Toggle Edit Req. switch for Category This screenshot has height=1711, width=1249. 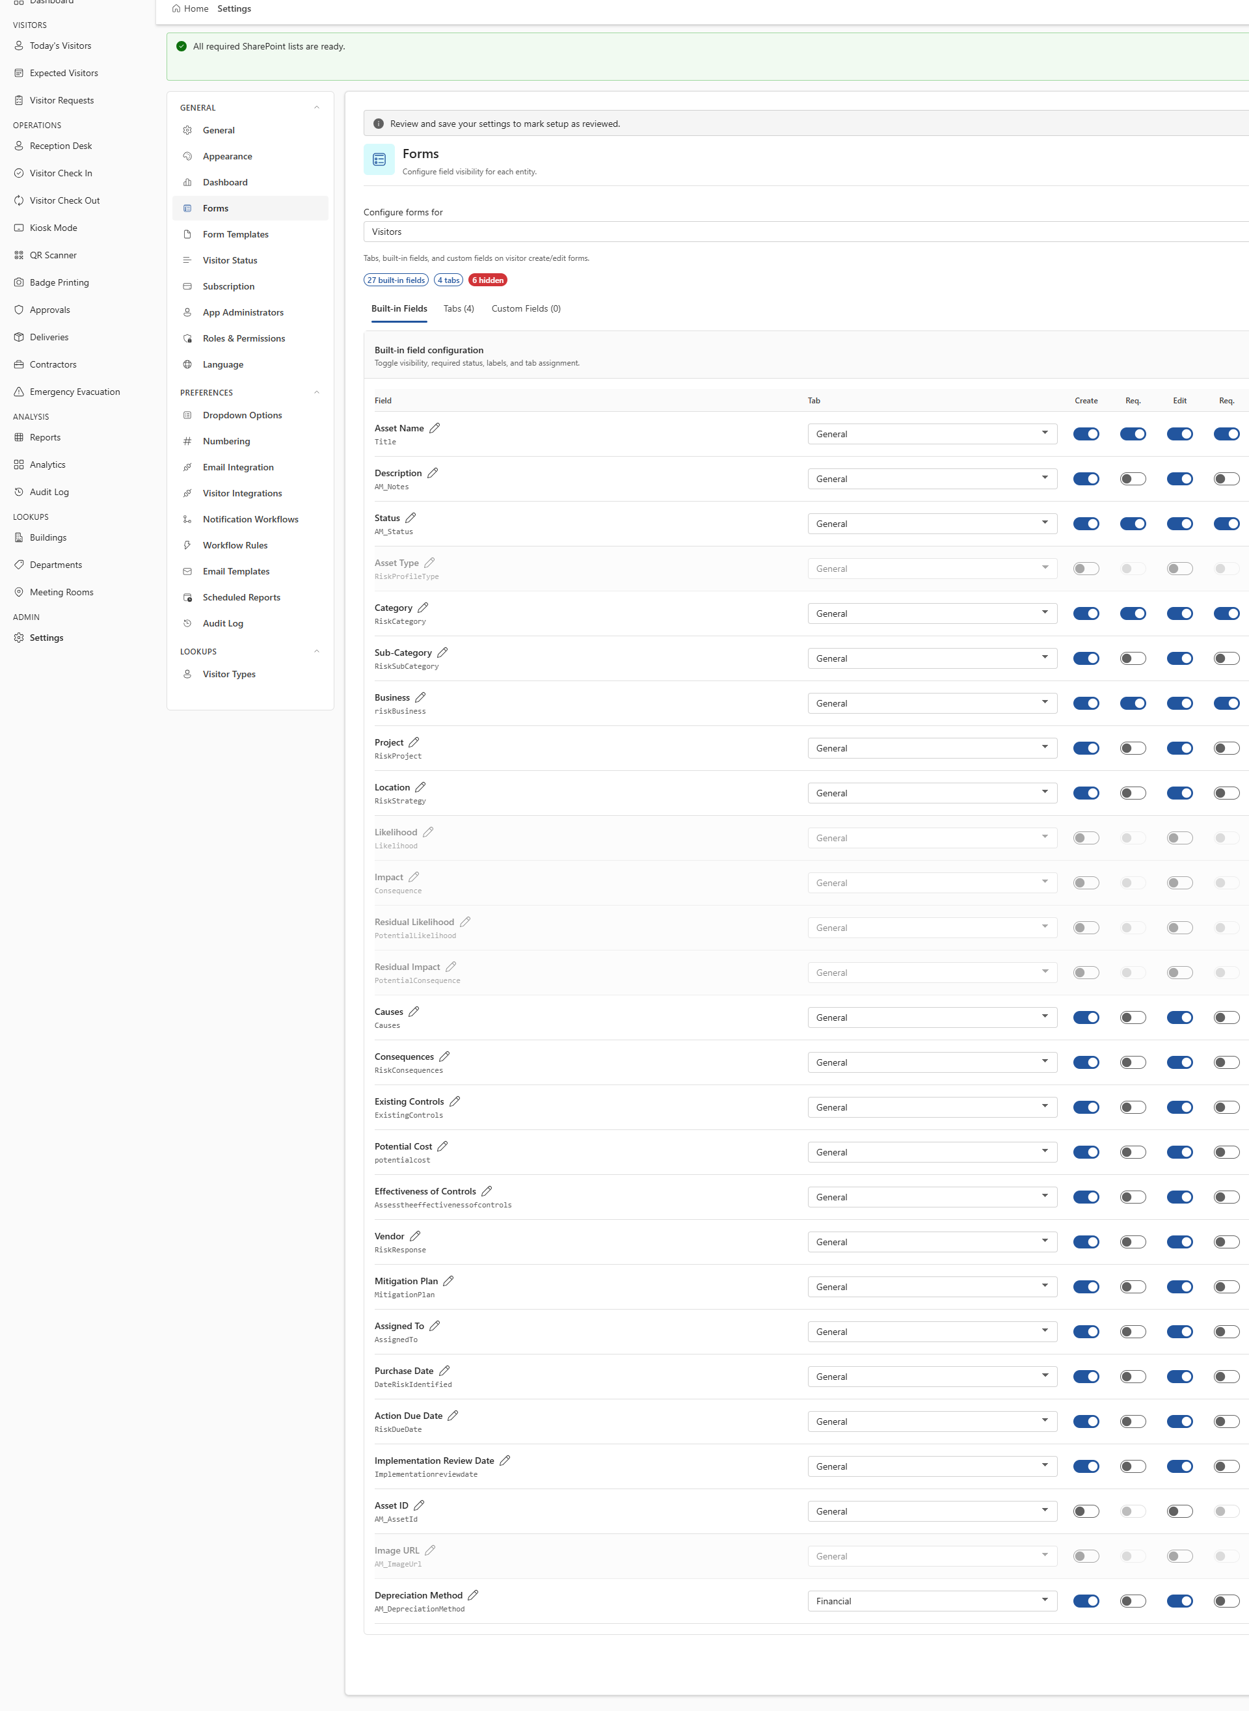[1226, 613]
